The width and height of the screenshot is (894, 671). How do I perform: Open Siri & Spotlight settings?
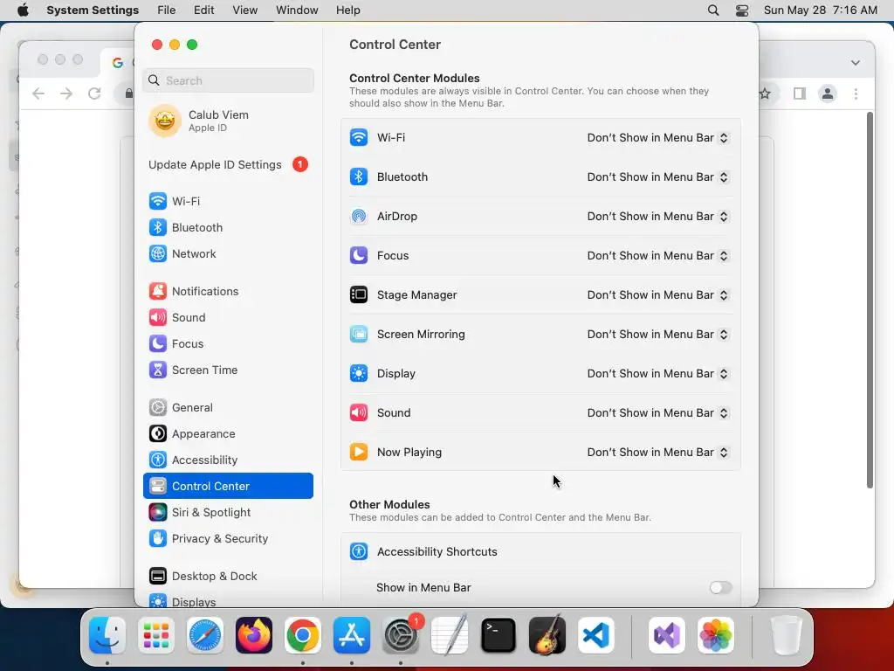click(x=228, y=513)
